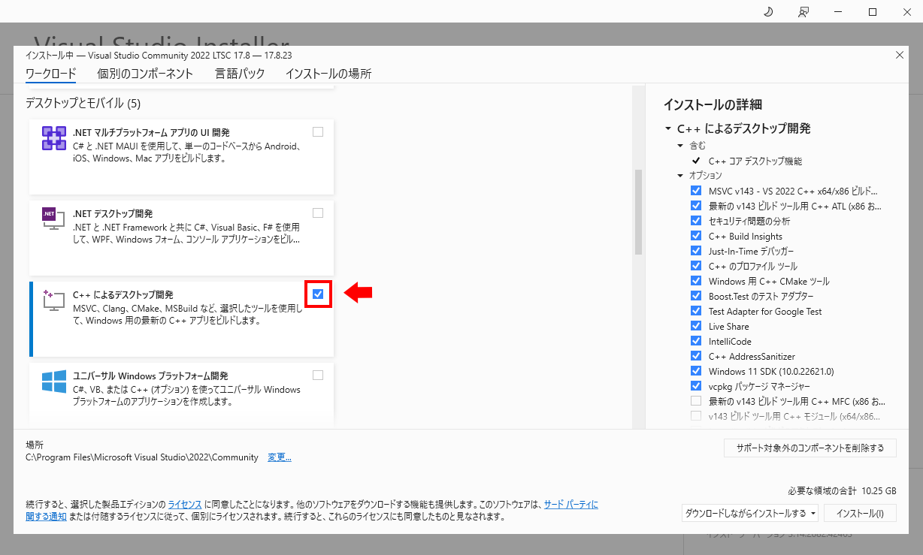
Task: Click the .NET MAUI workload icon
Action: point(53,139)
